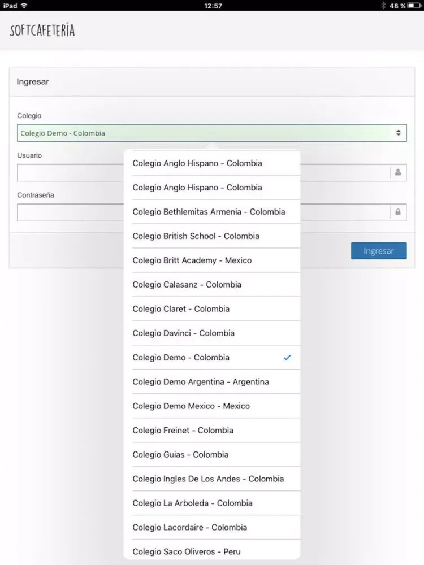Click the blue checkmark beside Colegio Demo
Viewport: 424px width, 565px height.
pyautogui.click(x=287, y=358)
